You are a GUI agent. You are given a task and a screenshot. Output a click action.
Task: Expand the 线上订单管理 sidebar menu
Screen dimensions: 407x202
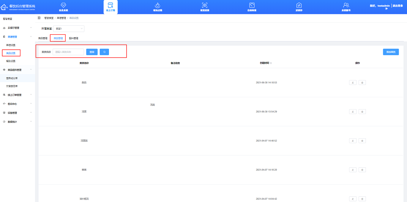[17, 95]
